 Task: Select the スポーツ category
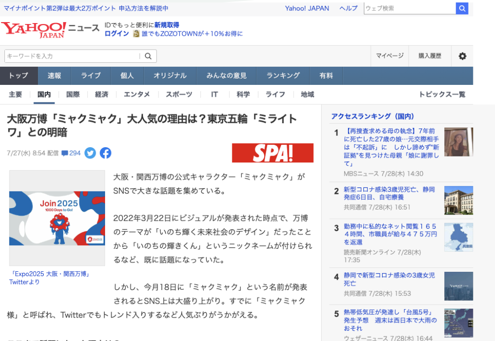[179, 94]
